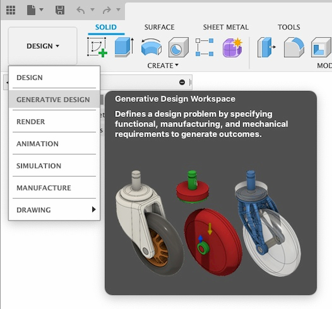Click the Hole tool icon
332x309 pixels.
click(179, 47)
